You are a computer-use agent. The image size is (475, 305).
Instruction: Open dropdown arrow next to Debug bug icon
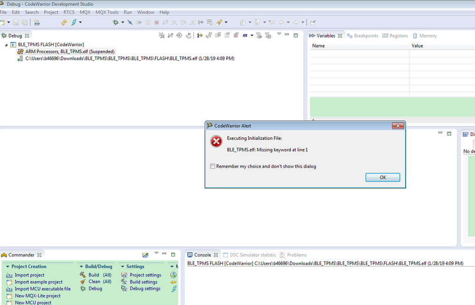coord(123,22)
